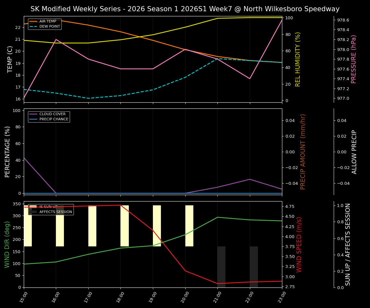This screenshot has width=370, height=308.
Task: Click the pink PRESSURE (hPa) axis label
Action: point(355,59)
